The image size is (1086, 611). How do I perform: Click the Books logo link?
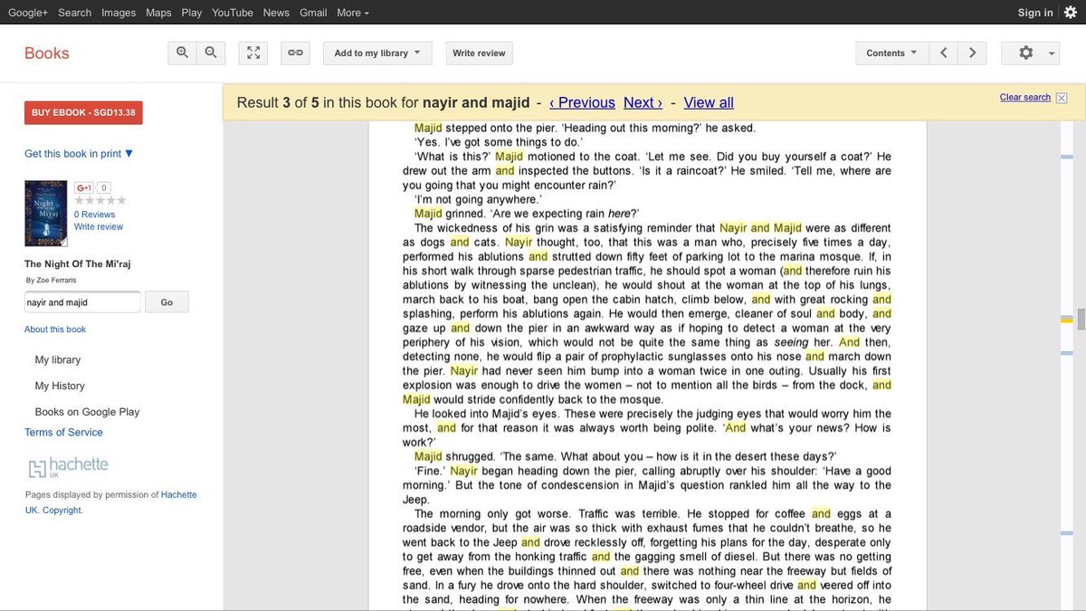coord(47,53)
